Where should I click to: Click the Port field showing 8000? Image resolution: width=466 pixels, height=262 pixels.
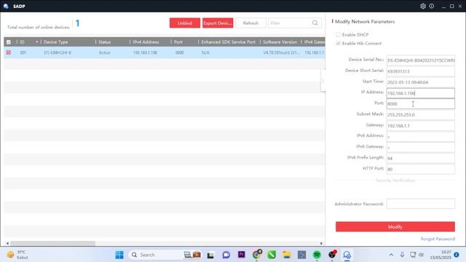421,103
